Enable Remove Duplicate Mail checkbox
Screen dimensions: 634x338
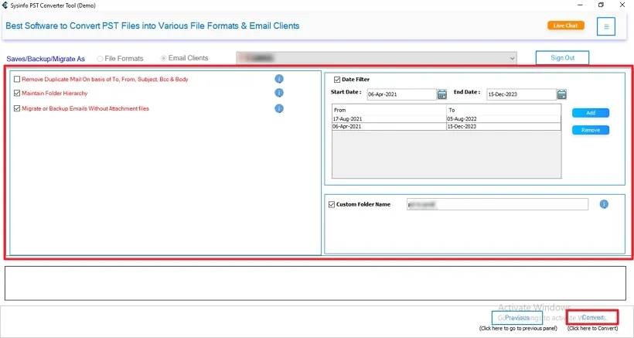coord(17,79)
